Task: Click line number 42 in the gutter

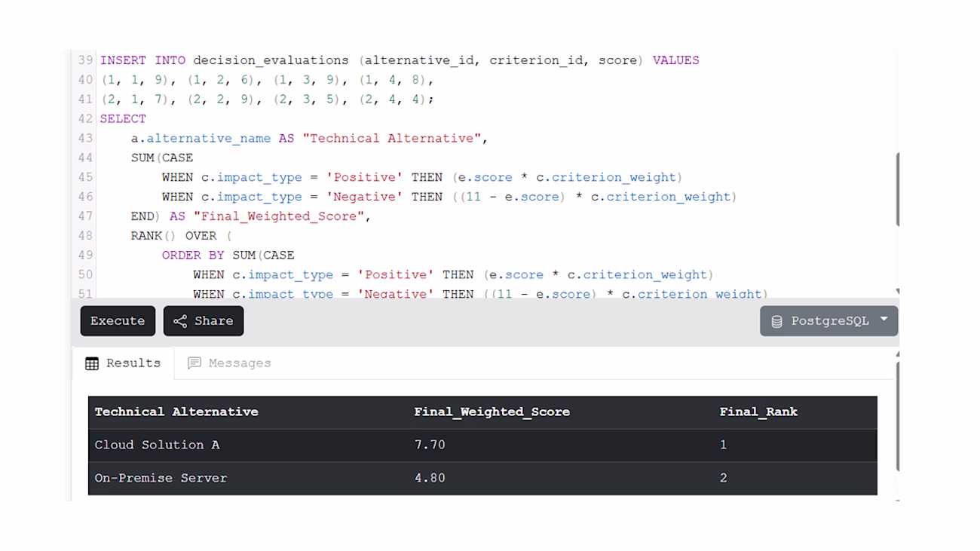Action: pos(85,119)
